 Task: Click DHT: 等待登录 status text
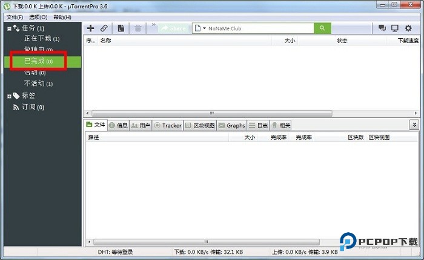click(115, 252)
